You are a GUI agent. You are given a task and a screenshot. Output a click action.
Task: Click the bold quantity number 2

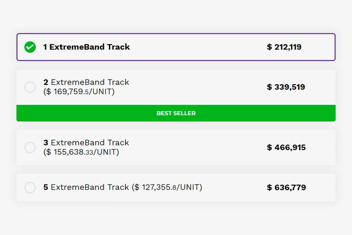coord(46,82)
